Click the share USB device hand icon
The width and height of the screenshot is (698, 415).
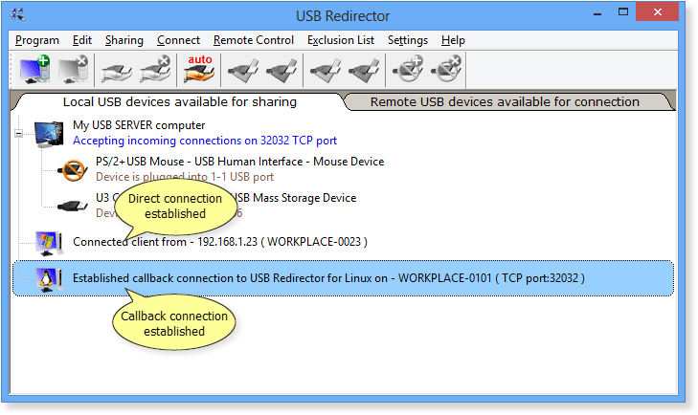coord(117,71)
